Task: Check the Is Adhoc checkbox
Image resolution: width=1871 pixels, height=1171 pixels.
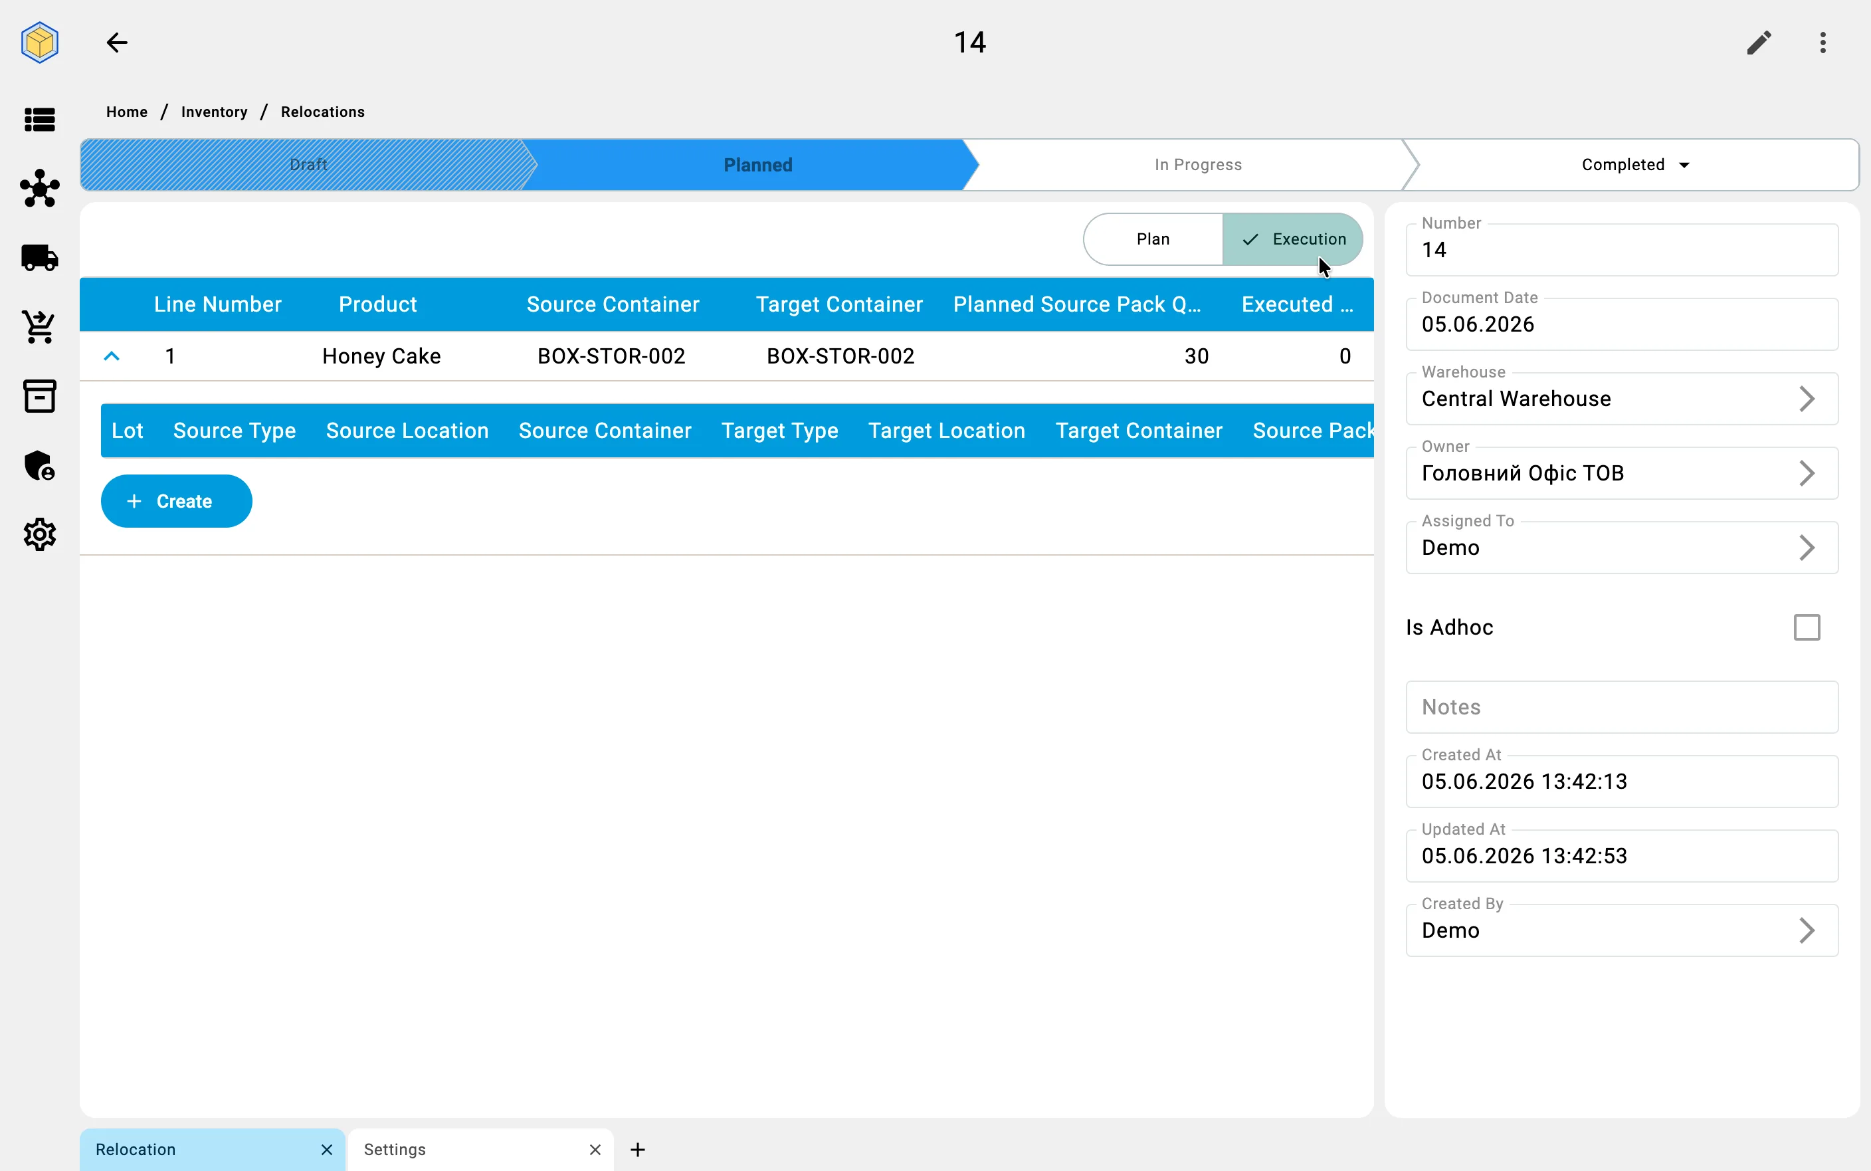Action: [1807, 627]
